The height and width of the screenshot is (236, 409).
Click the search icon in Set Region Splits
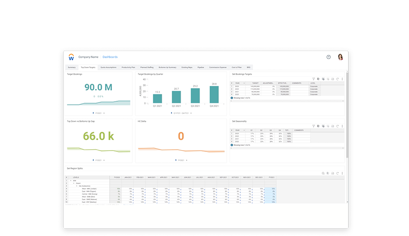coord(323,173)
